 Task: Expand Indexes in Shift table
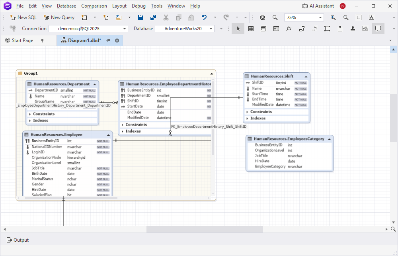[247, 119]
